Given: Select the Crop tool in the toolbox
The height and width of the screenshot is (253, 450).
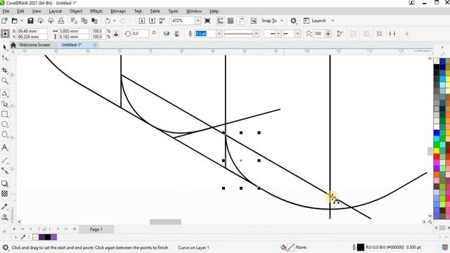Looking at the screenshot, I should (x=5, y=70).
